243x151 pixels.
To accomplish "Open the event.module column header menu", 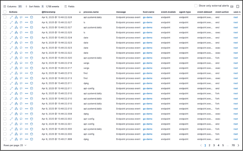I will tap(168, 12).
